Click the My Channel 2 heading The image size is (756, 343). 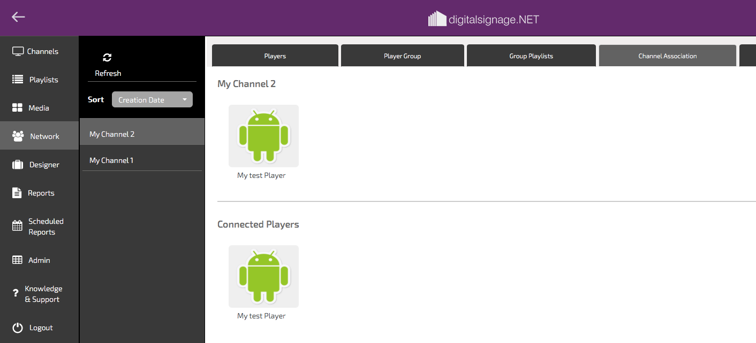246,83
